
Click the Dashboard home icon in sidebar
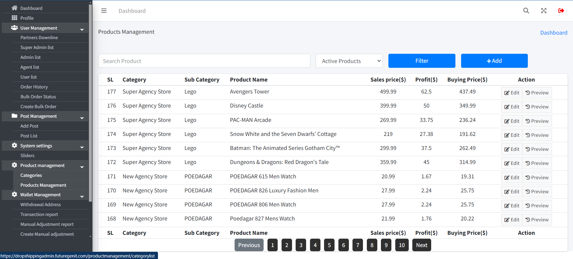coord(14,8)
